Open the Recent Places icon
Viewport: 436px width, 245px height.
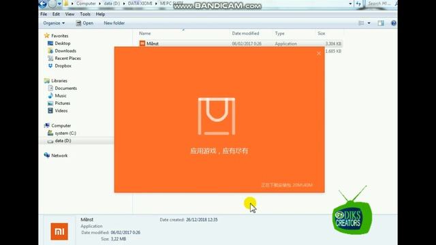[50, 59]
